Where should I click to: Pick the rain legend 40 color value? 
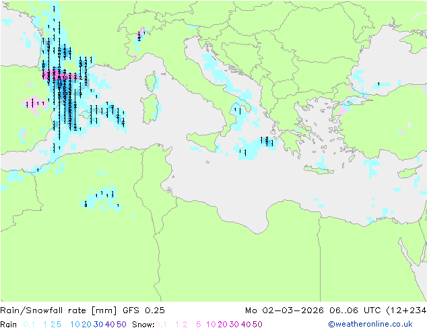click(110, 325)
